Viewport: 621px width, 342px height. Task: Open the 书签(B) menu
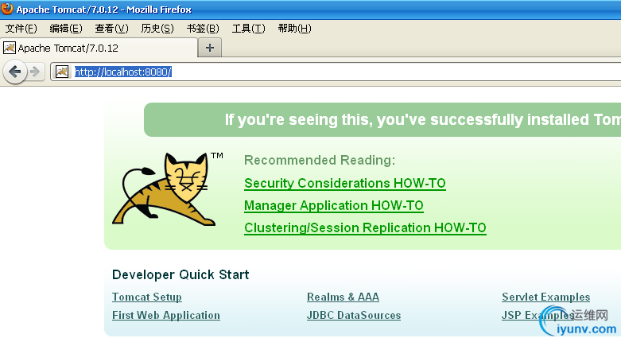coord(203,29)
